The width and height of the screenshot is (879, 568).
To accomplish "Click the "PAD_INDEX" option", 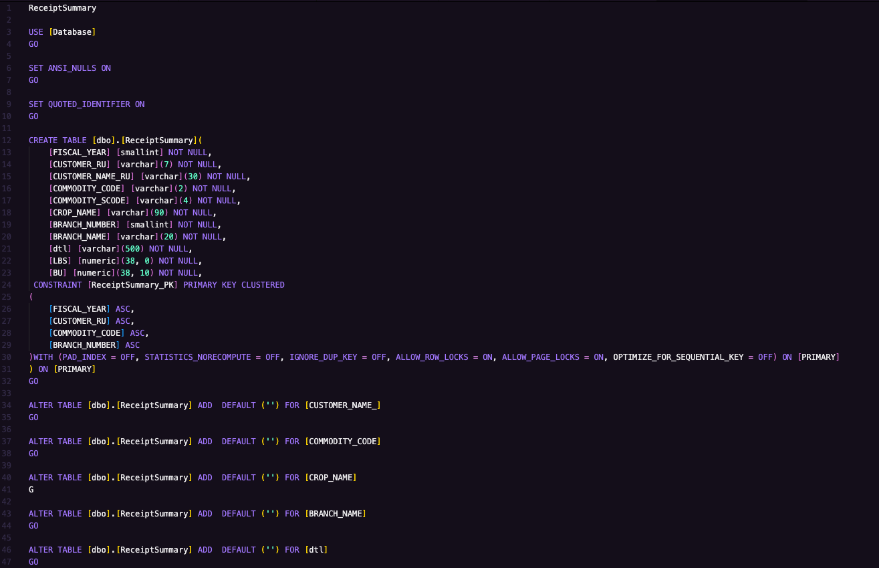I will point(84,357).
